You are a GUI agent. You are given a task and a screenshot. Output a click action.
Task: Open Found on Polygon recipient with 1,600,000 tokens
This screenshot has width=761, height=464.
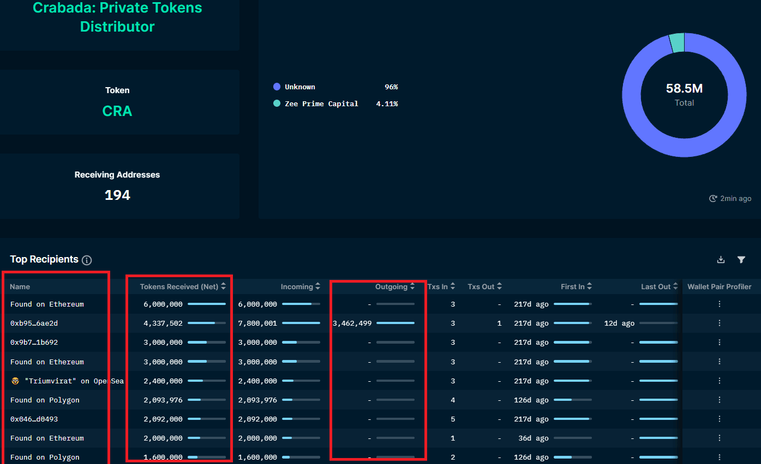click(x=45, y=457)
